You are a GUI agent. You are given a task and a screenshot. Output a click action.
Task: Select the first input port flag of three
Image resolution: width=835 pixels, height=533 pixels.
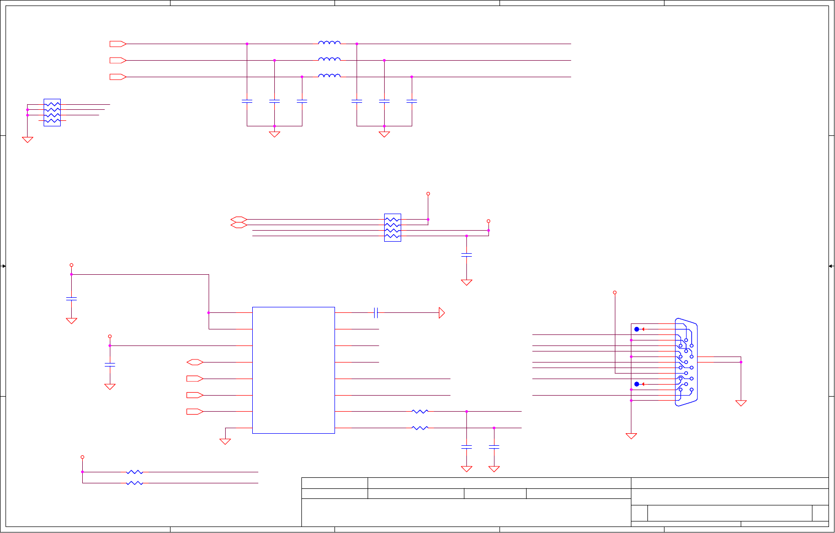point(118,44)
